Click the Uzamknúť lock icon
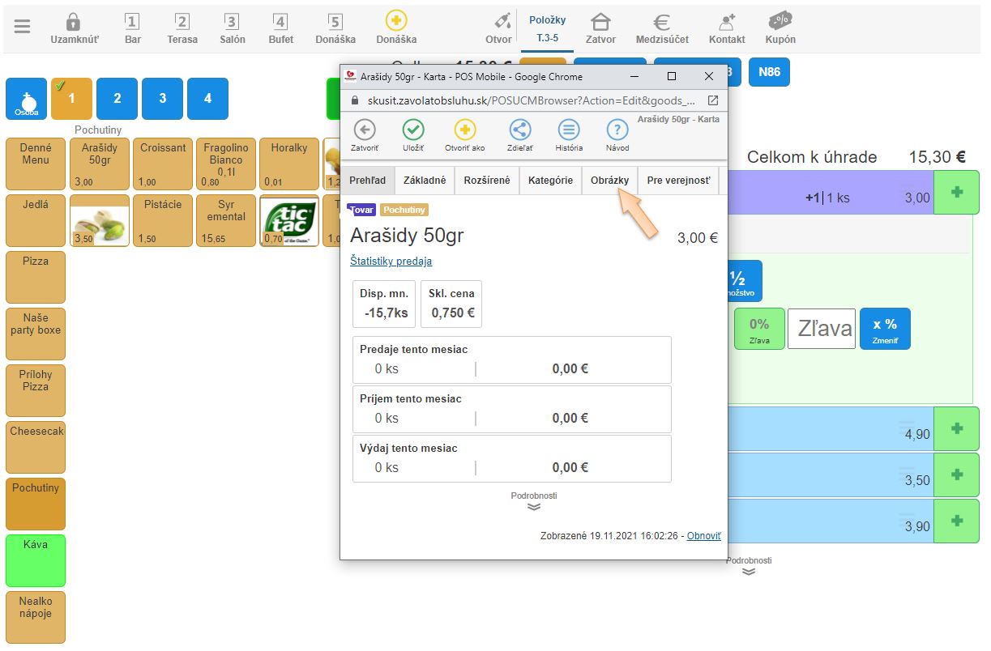Screen dimensions: 991x651 74,22
